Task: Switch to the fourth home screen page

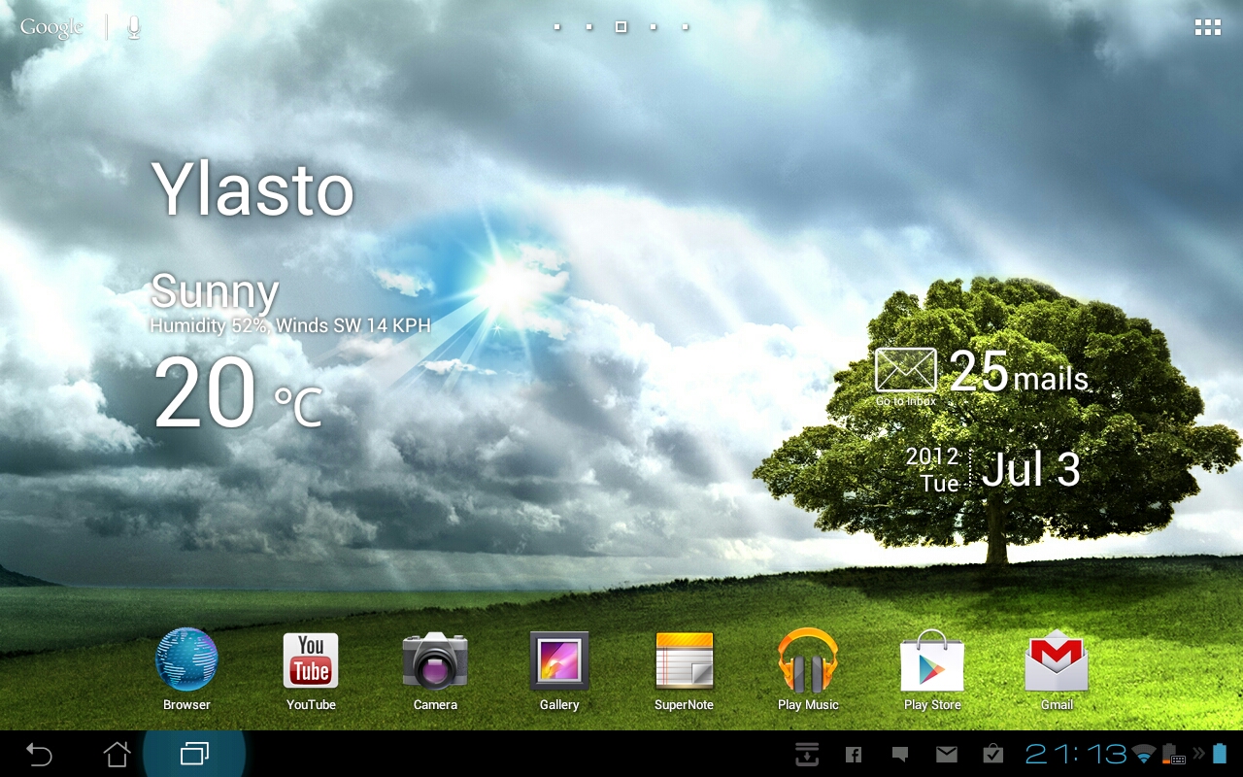Action: pos(653,27)
